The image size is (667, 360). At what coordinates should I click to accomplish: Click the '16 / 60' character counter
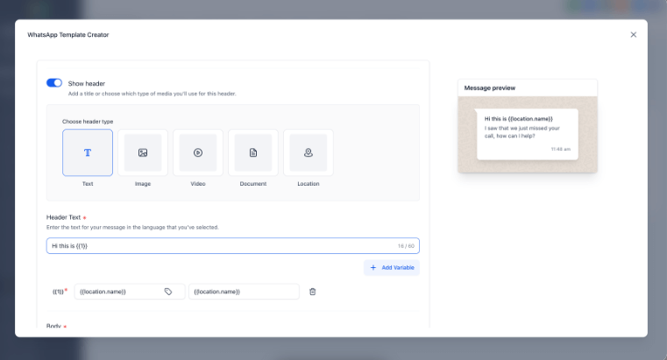(406, 246)
